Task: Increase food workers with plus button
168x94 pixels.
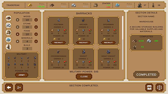Action: click(x=18, y=34)
